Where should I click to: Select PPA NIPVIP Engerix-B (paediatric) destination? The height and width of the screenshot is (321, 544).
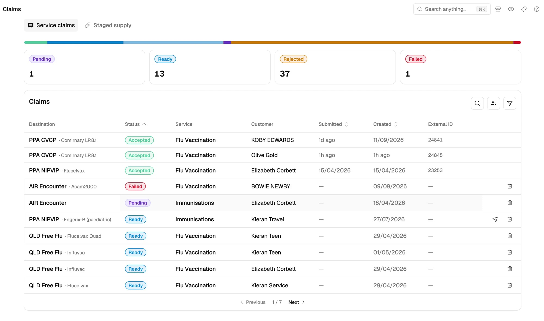70,219
